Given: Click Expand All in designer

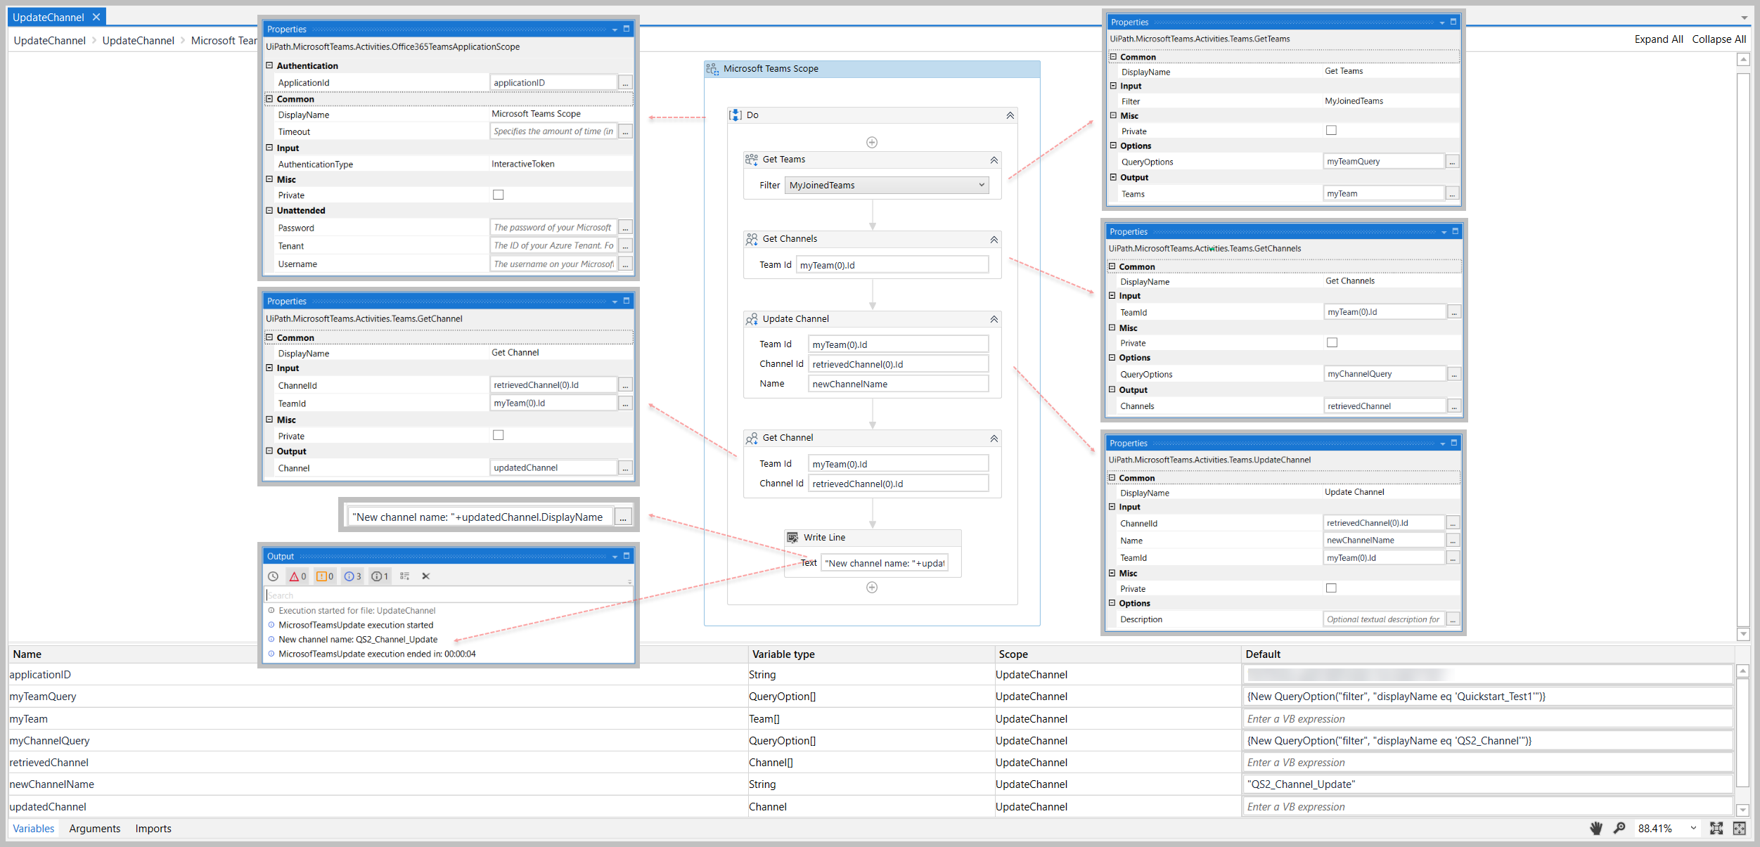Looking at the screenshot, I should pos(1658,39).
